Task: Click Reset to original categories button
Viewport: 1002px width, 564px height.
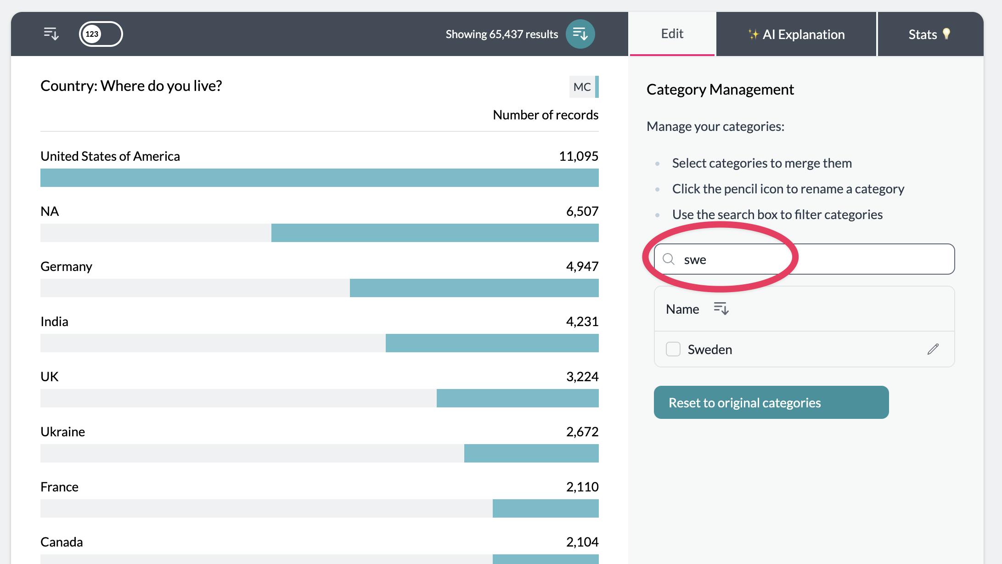Action: tap(771, 402)
